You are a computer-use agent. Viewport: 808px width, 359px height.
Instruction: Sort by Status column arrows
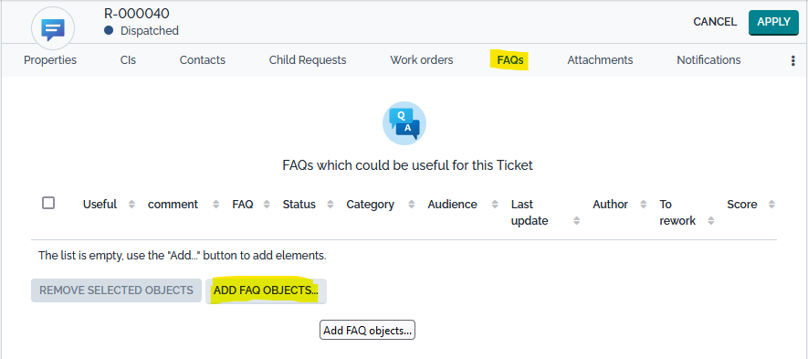click(331, 205)
